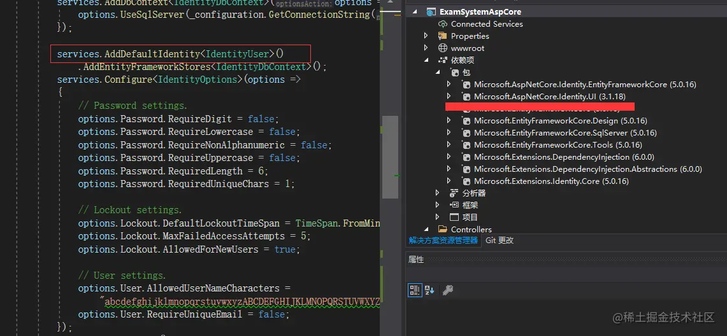Click the 包 packages node icon
727x336 pixels.
tap(456, 73)
